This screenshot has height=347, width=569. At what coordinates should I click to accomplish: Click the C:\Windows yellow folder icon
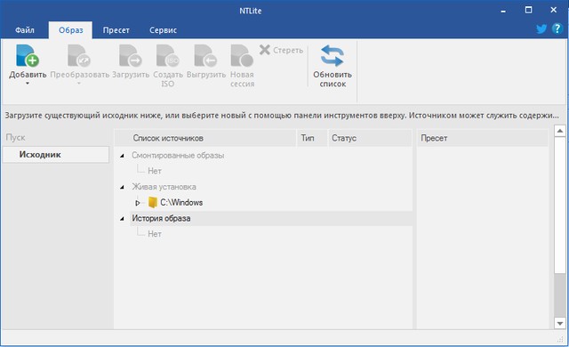pyautogui.click(x=153, y=202)
